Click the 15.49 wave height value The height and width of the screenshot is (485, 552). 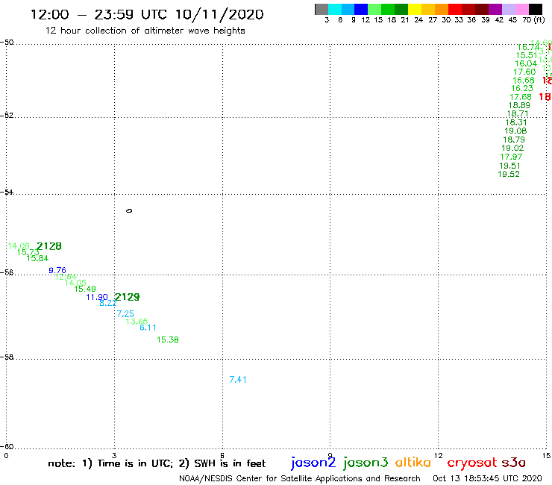click(x=85, y=289)
